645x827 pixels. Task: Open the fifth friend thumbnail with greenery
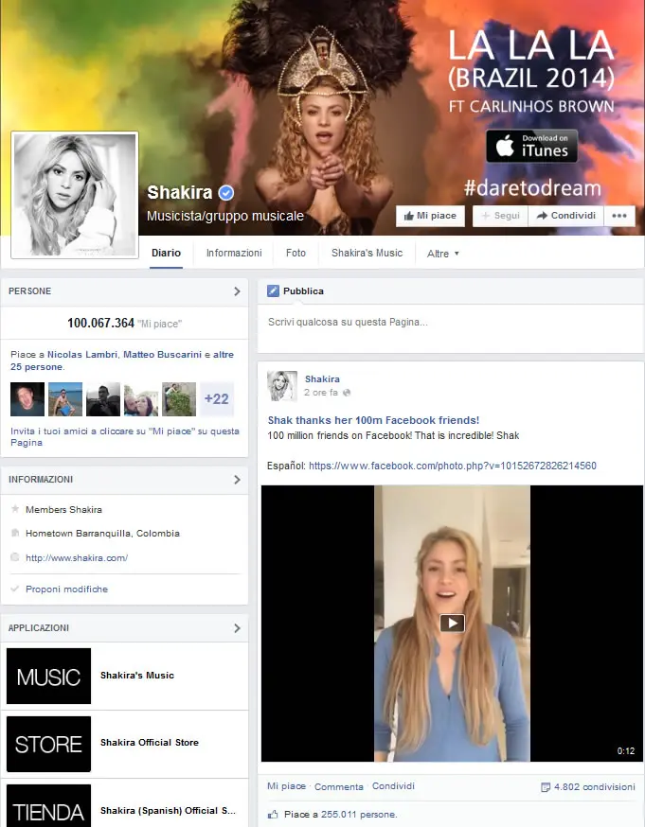[179, 399]
